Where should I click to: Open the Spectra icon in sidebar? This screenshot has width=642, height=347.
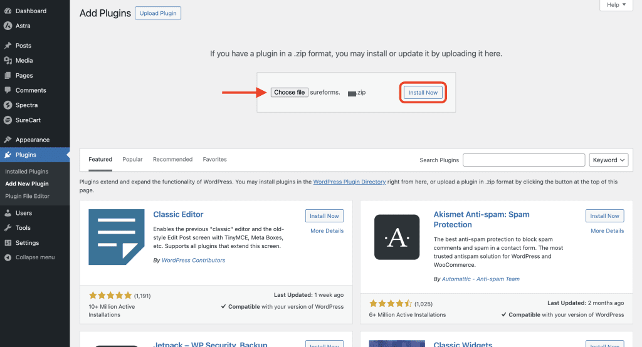tap(8, 105)
